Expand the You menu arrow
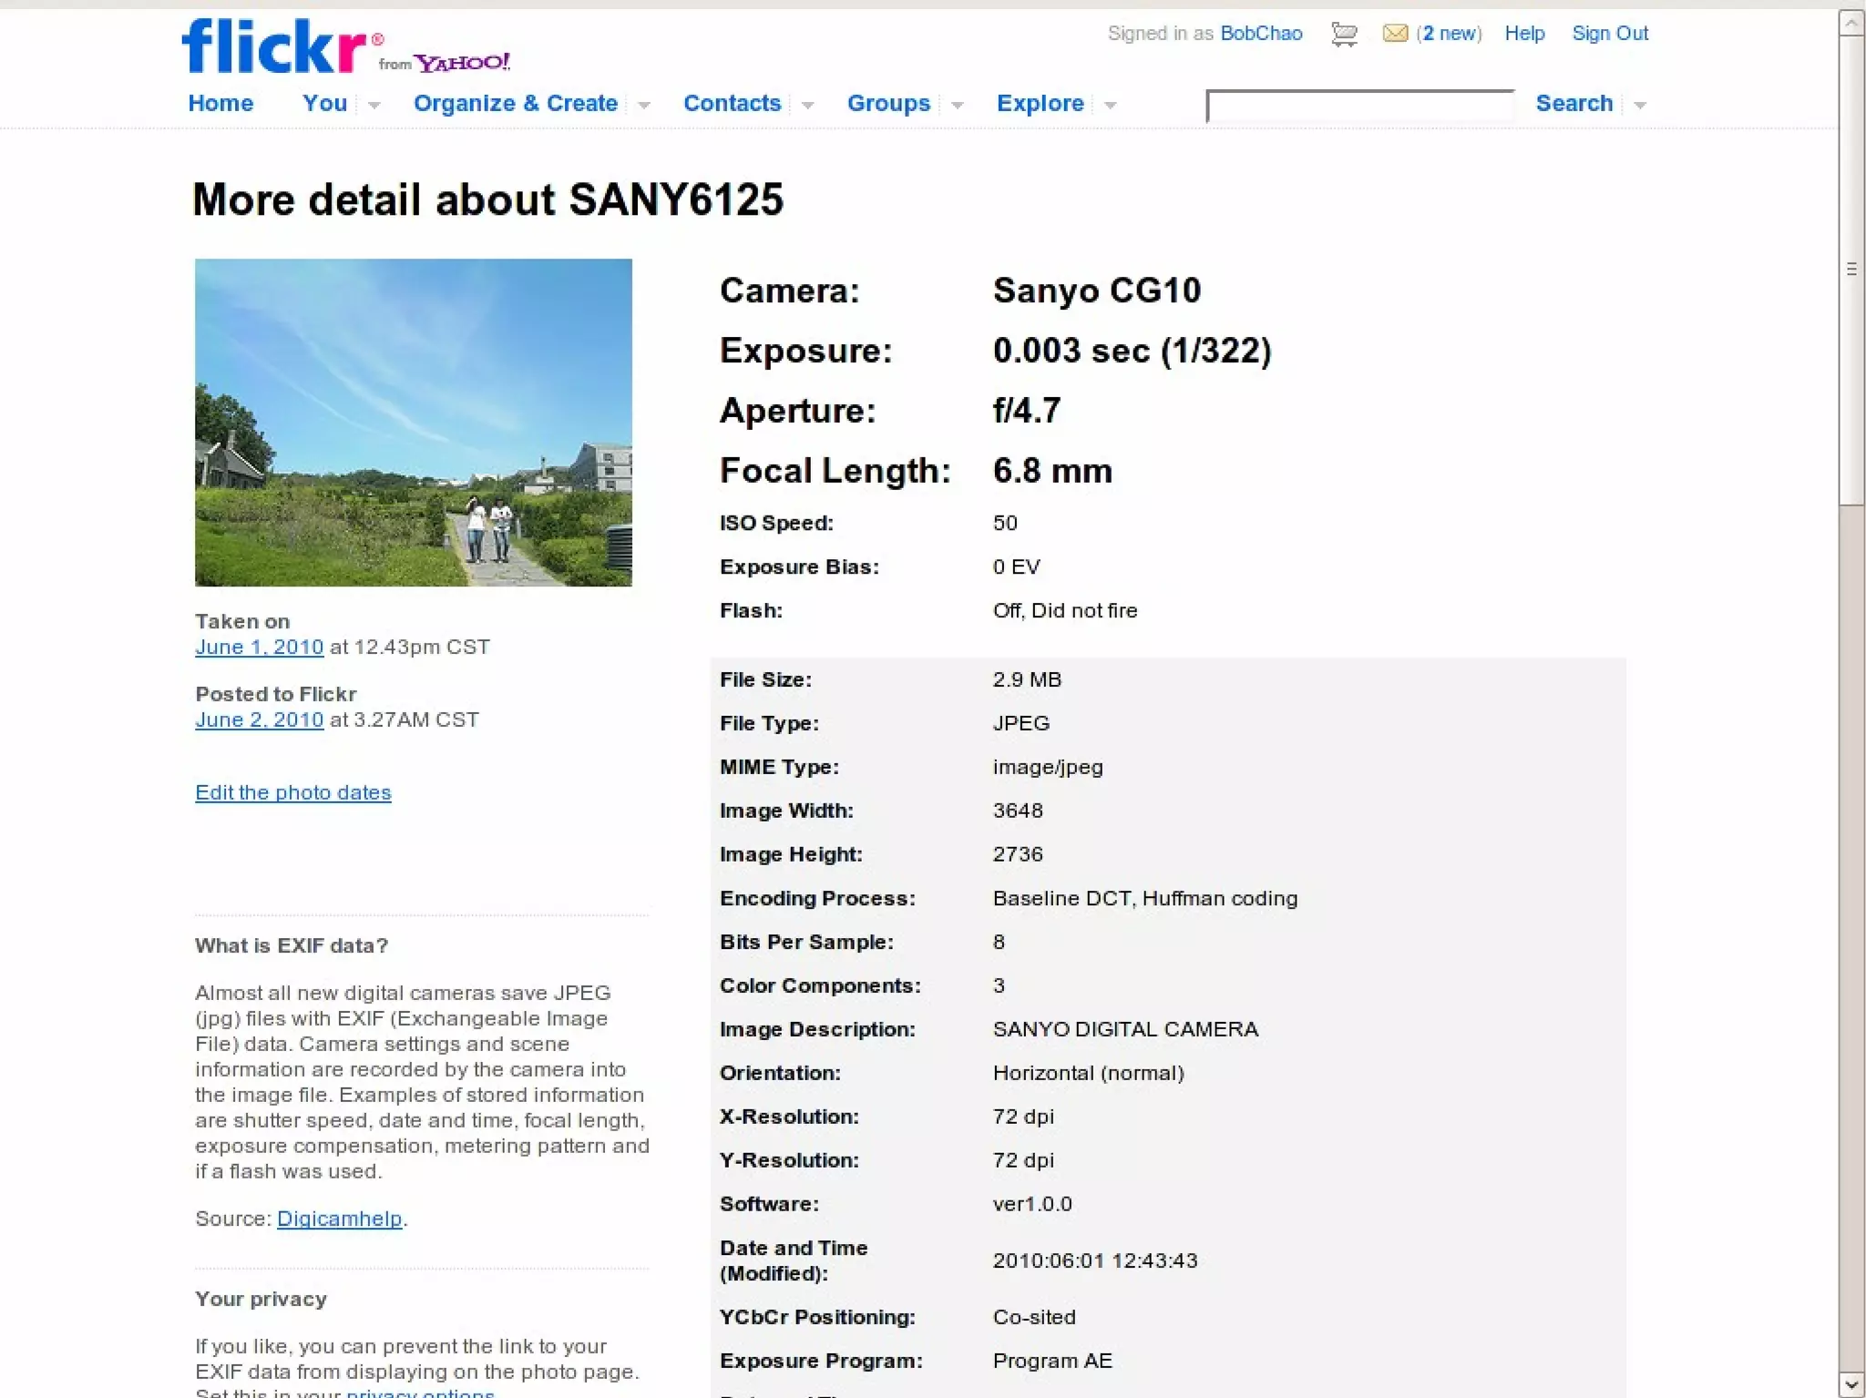1866x1398 pixels. (374, 105)
